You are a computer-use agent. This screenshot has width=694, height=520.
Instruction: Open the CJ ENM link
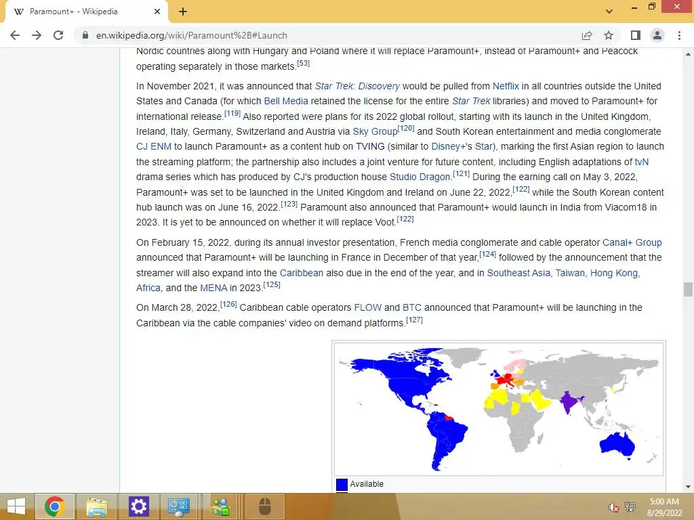154,147
